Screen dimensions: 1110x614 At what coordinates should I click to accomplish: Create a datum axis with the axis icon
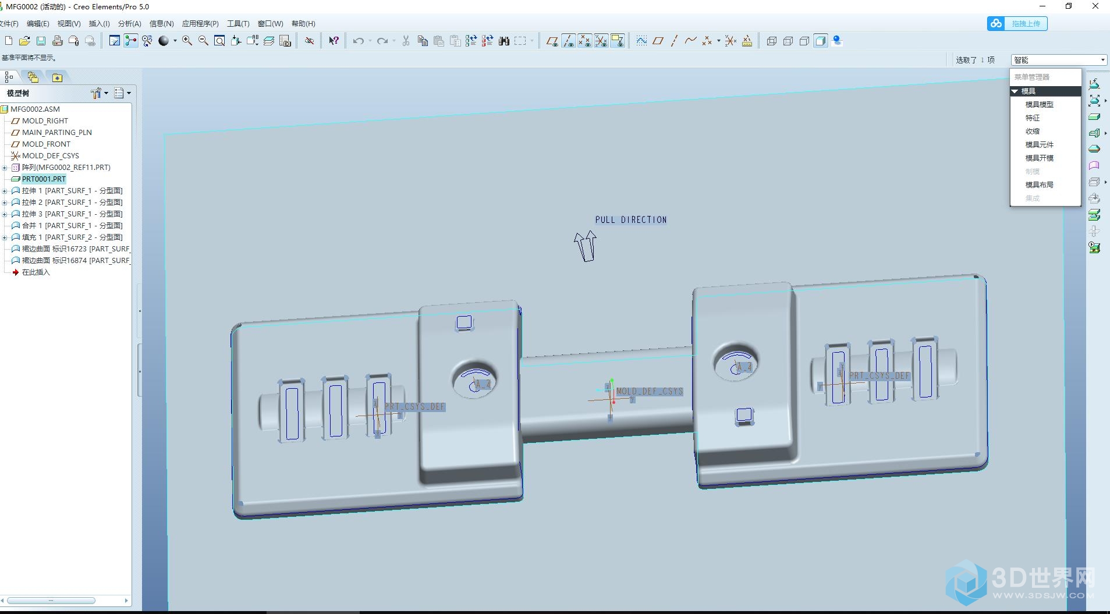(674, 41)
